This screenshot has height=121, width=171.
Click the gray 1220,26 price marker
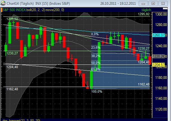point(159,56)
